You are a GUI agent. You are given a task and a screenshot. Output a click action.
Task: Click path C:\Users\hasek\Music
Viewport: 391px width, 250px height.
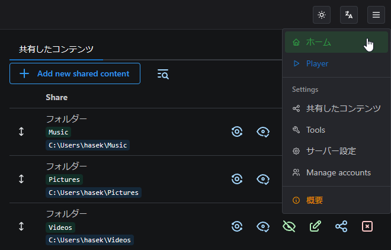click(x=88, y=145)
